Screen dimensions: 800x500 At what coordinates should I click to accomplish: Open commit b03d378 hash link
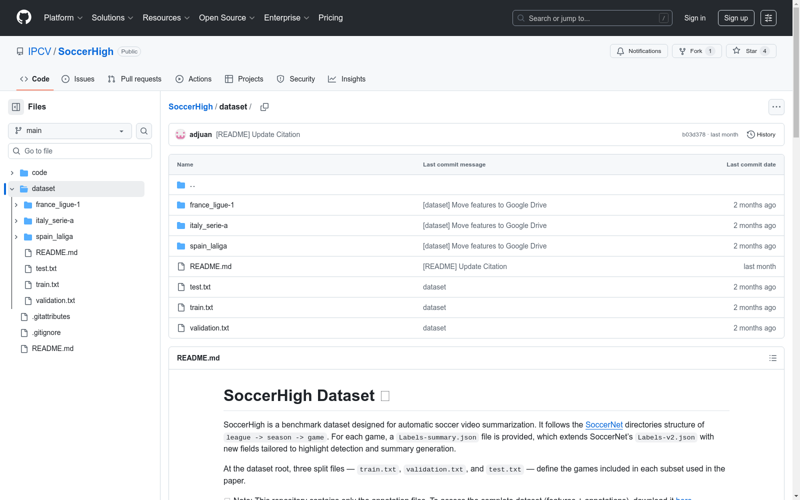pyautogui.click(x=693, y=134)
